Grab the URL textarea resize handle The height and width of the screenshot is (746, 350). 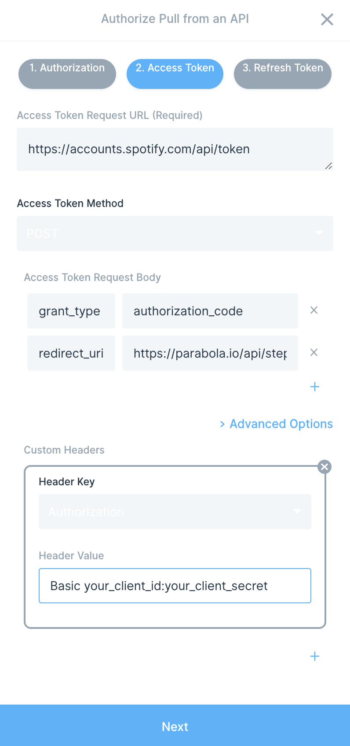(328, 166)
